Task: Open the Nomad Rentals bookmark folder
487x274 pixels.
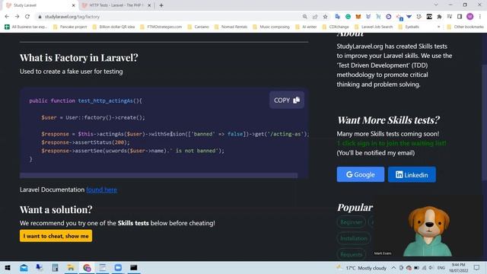Action: pos(231,27)
